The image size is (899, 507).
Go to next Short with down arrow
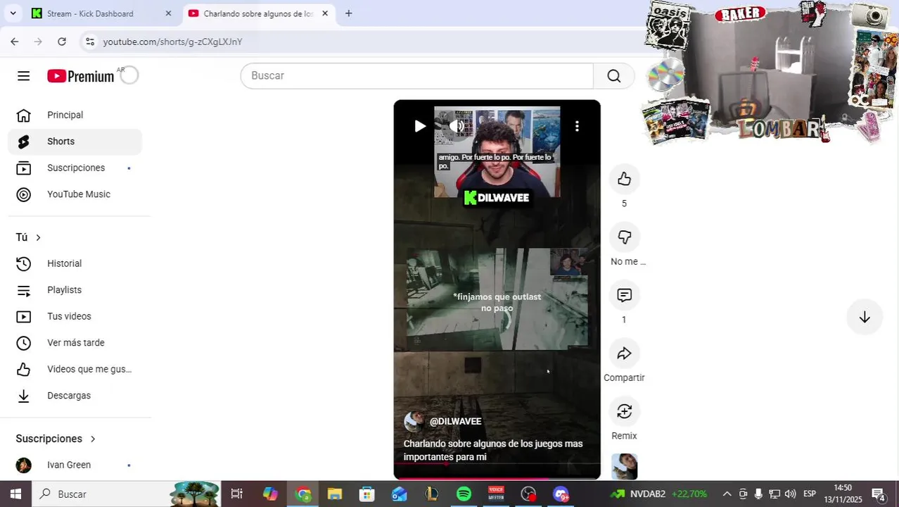(x=865, y=318)
